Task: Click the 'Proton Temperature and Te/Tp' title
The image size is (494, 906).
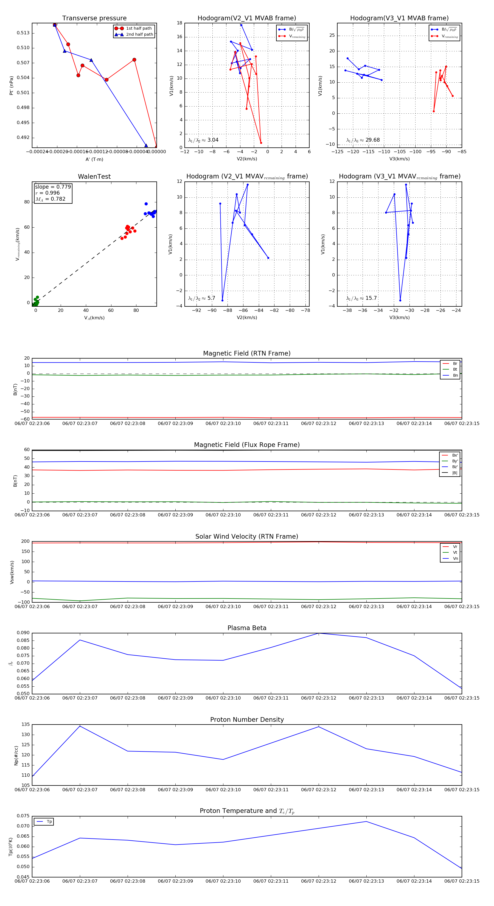Action: [x=247, y=811]
